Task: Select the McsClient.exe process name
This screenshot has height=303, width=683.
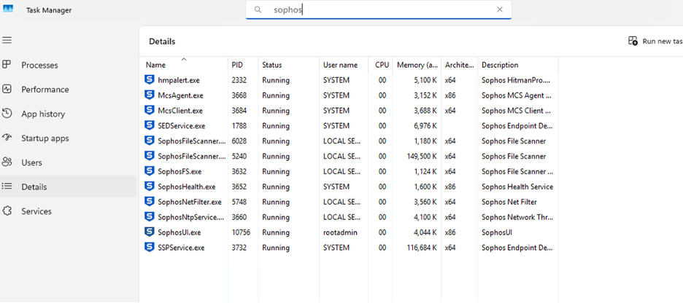Action: 180,111
